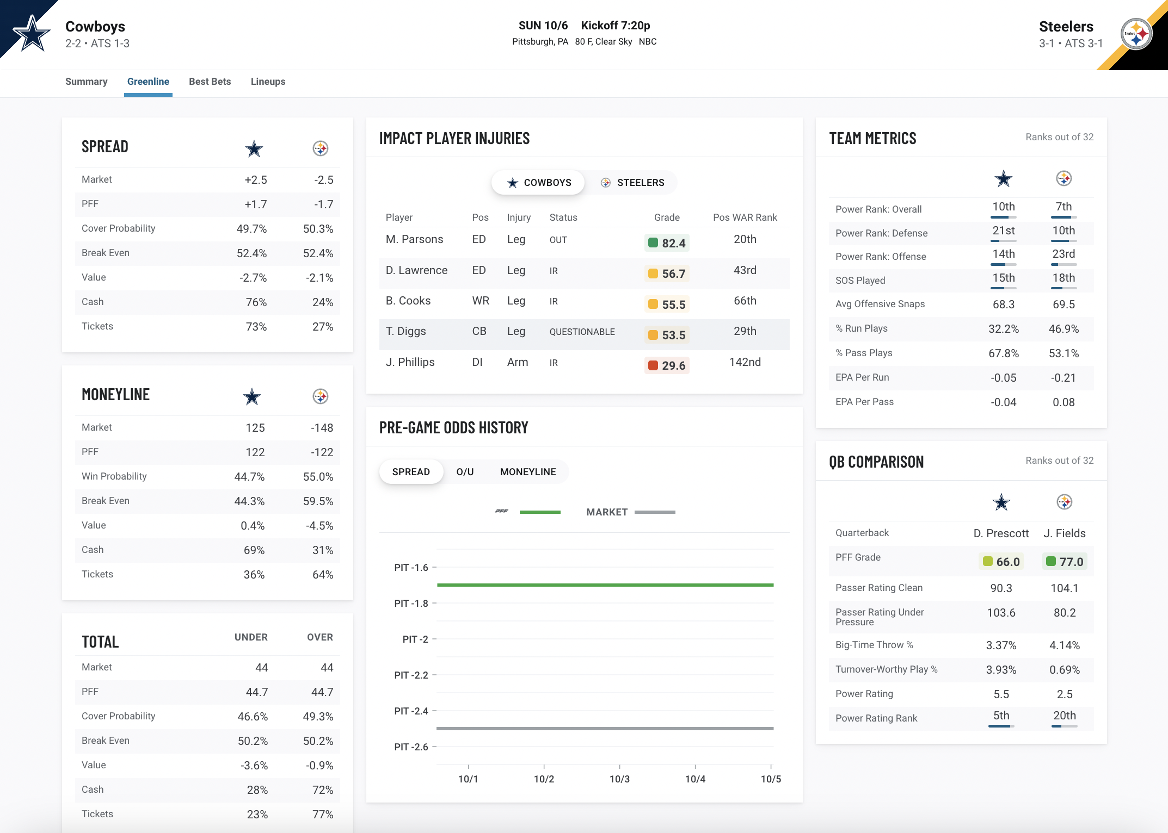Click Steelers icon in QB Comparison
The width and height of the screenshot is (1168, 833).
pos(1064,502)
